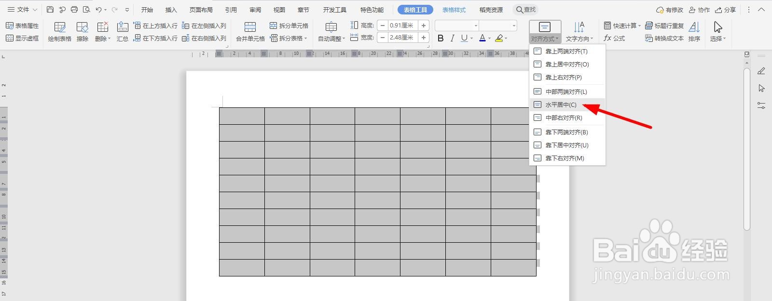This screenshot has height=301, width=772.
Task: Click 合并单元格 merge cells
Action: click(x=250, y=32)
